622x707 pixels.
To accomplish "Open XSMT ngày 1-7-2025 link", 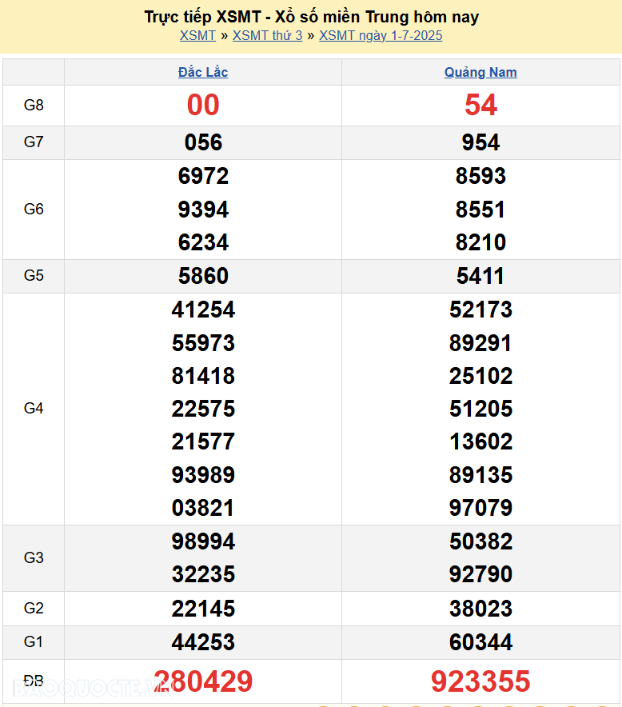I will point(381,36).
